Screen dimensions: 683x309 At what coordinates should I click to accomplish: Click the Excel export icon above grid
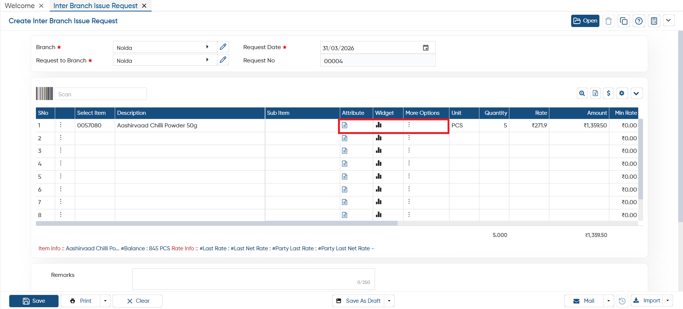point(595,93)
